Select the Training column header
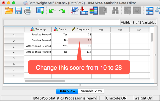 (x=38, y=29)
